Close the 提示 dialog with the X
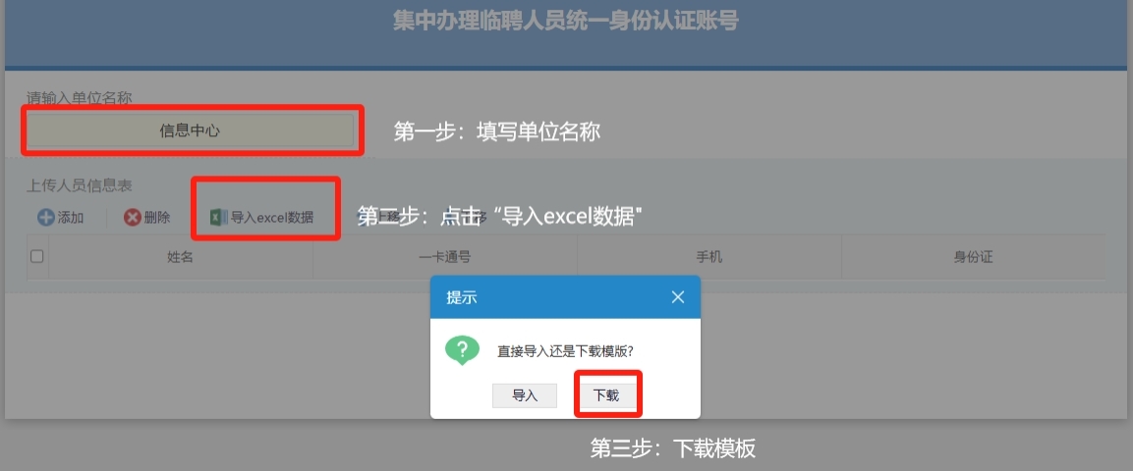 coord(678,297)
